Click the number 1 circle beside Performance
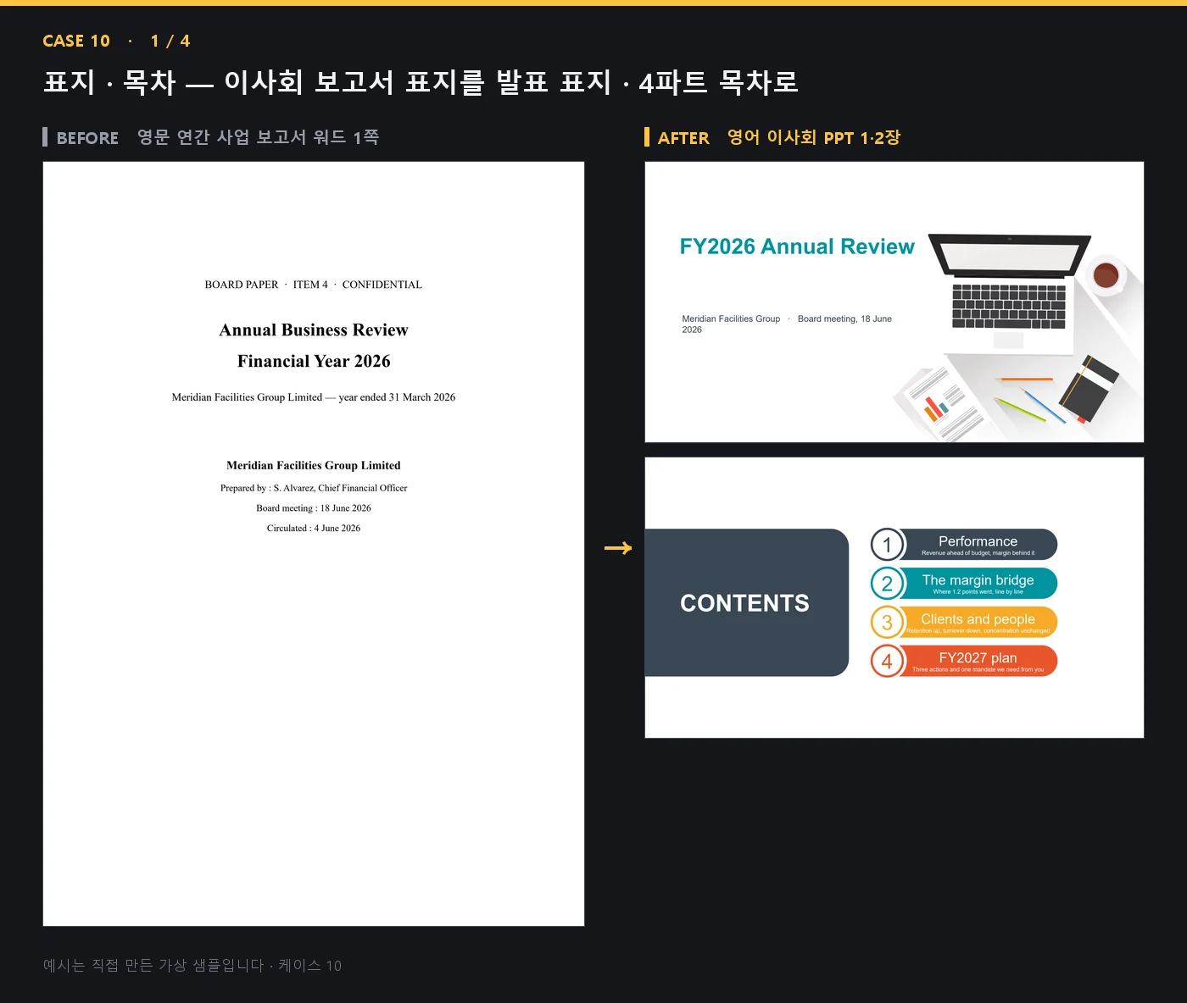1187x1003 pixels. pos(887,545)
